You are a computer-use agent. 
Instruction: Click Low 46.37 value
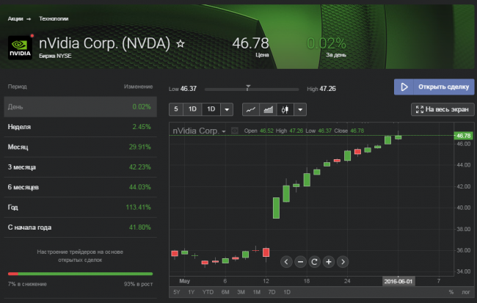189,89
